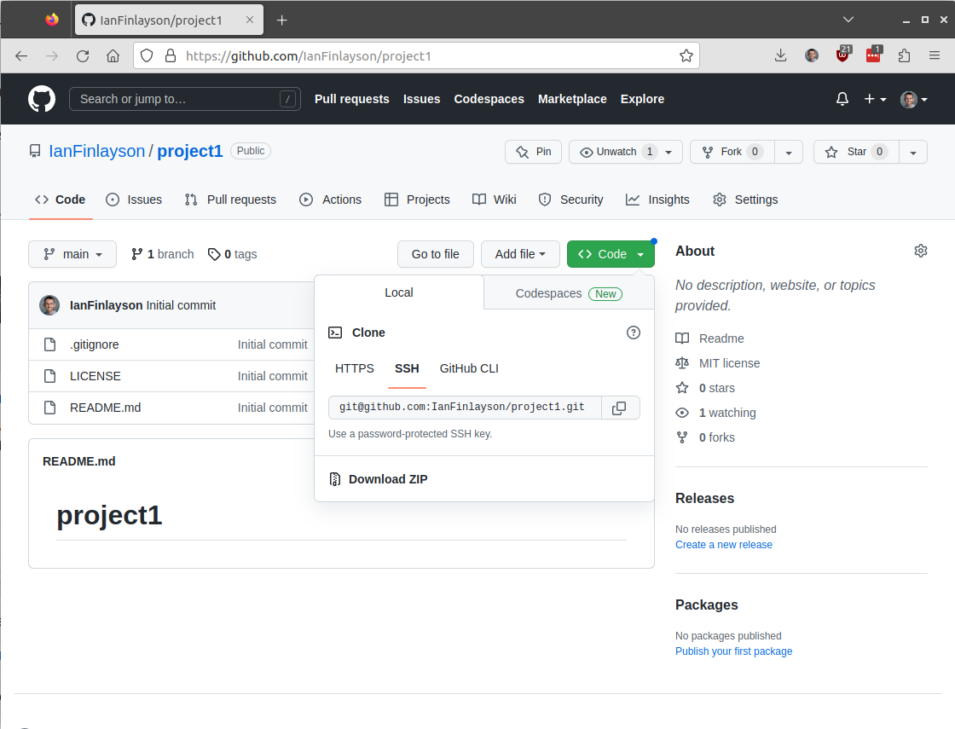
Task: Click the README.md file icon
Action: 50,408
